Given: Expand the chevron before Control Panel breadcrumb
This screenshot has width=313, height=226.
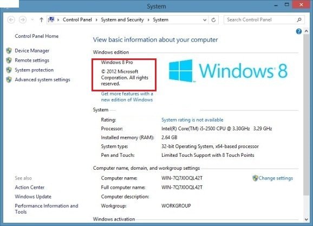Looking at the screenshot, I should pyautogui.click(x=58, y=19).
